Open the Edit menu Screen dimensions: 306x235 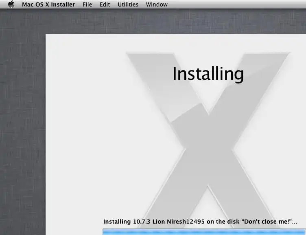(105, 4)
